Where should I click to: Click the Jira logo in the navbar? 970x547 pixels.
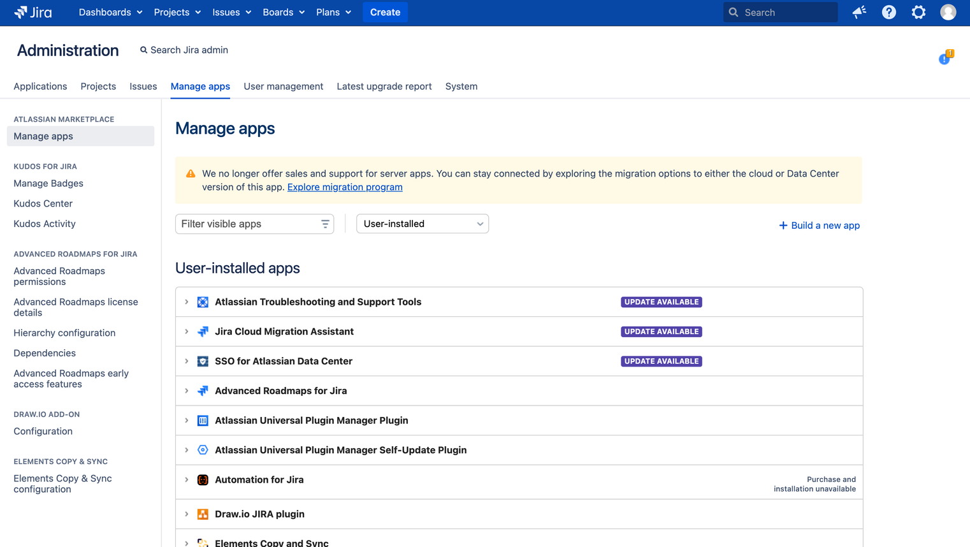32,12
